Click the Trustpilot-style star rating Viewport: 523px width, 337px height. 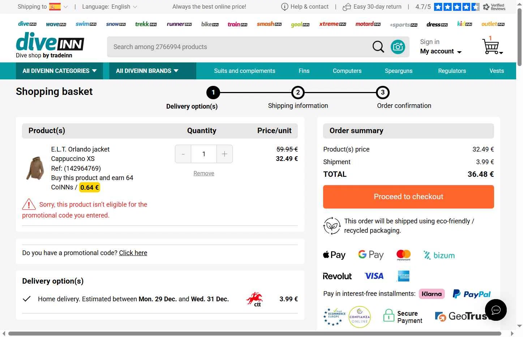[x=457, y=7]
